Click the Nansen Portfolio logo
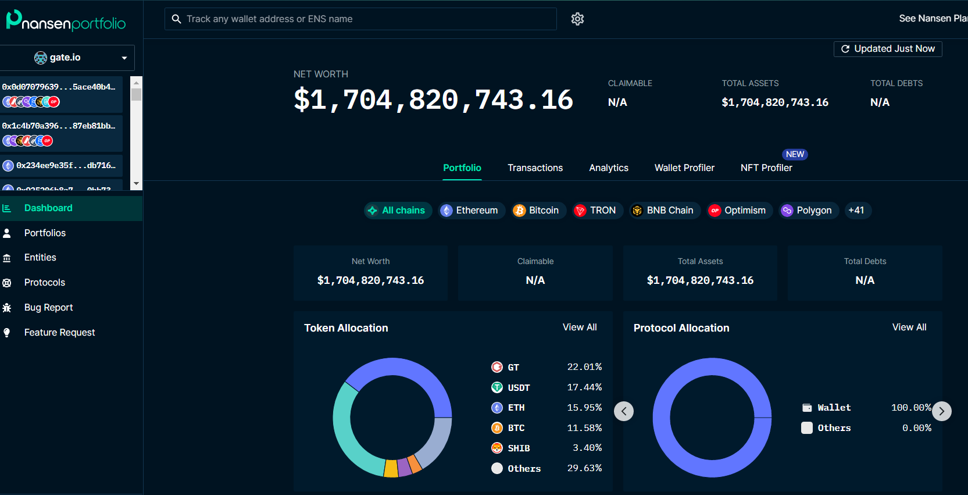968x495 pixels. 66,21
